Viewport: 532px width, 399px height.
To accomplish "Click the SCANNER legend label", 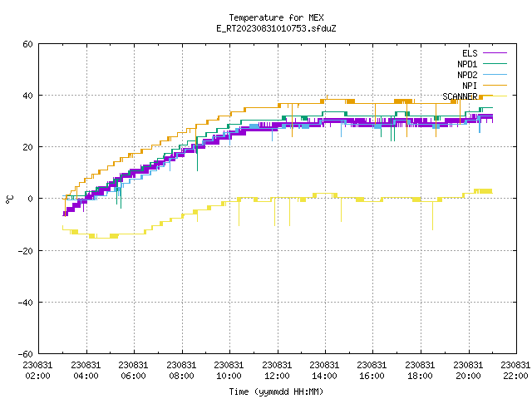I will tap(460, 96).
